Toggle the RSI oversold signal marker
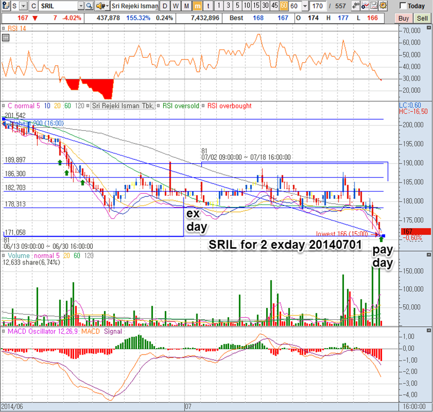 click(158, 106)
